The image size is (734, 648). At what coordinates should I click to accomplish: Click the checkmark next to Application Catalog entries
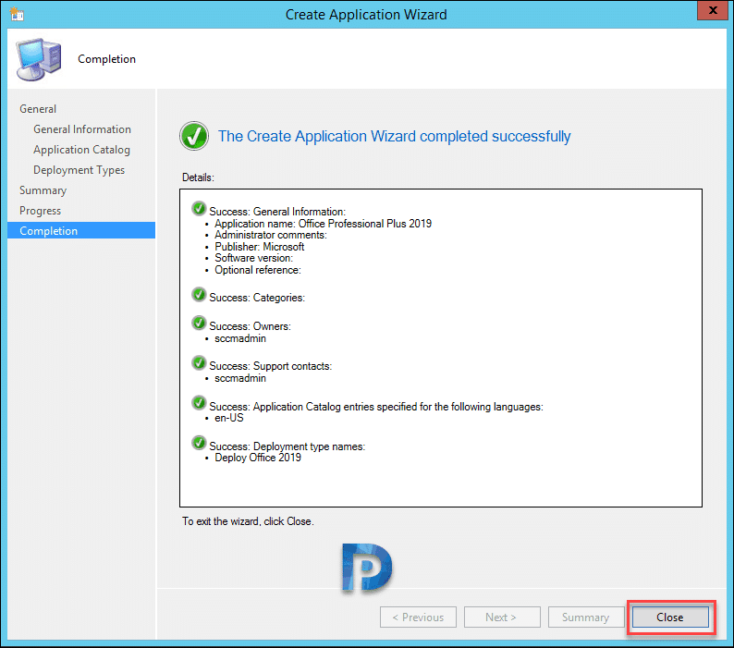pos(199,403)
